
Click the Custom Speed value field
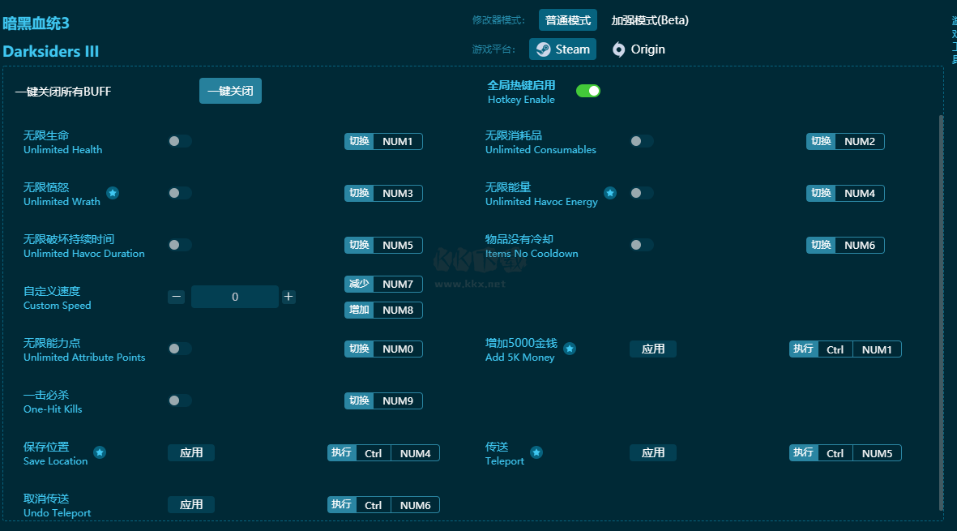coord(235,297)
